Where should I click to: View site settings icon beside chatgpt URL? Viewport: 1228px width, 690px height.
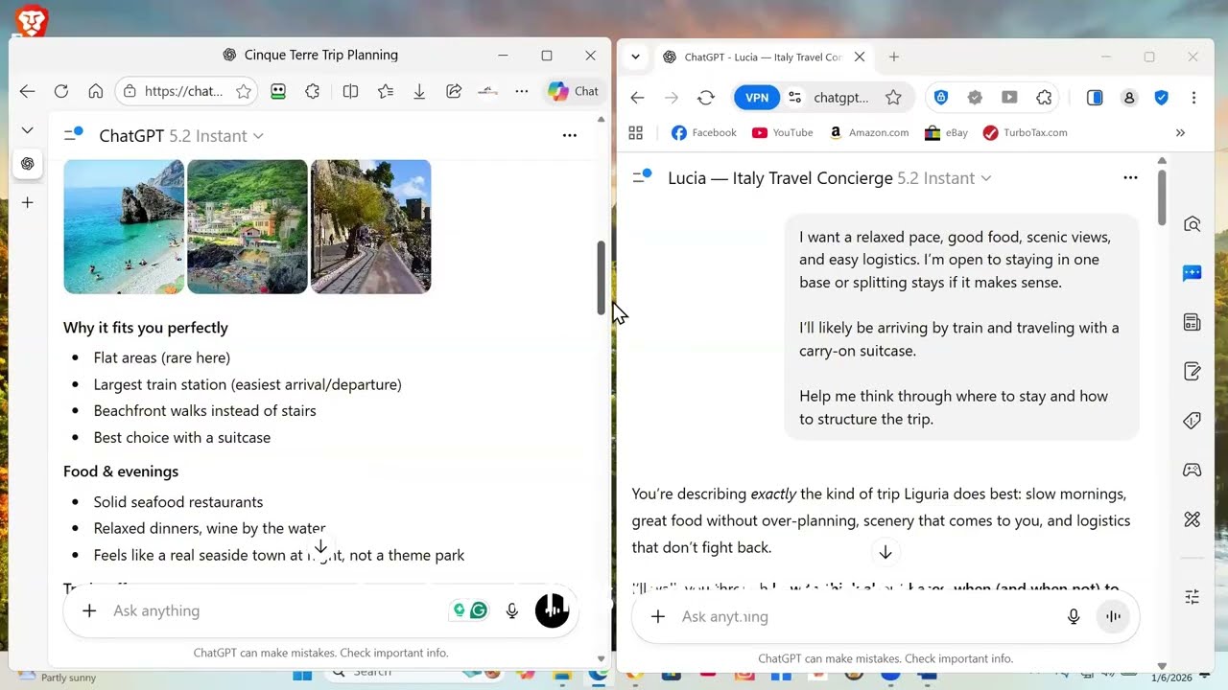click(794, 98)
